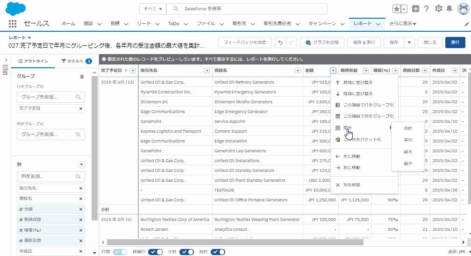Viewport: 471px width, 256px height.
Task: Click フィードバックを送信 button
Action: 245,43
